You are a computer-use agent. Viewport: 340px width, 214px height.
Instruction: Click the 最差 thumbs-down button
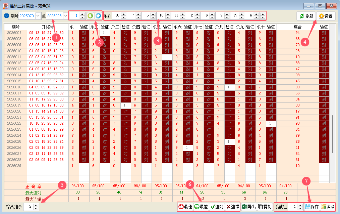click(201, 207)
